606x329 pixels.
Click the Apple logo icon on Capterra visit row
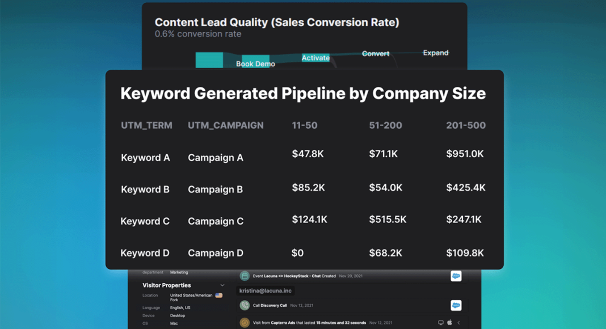coord(449,322)
